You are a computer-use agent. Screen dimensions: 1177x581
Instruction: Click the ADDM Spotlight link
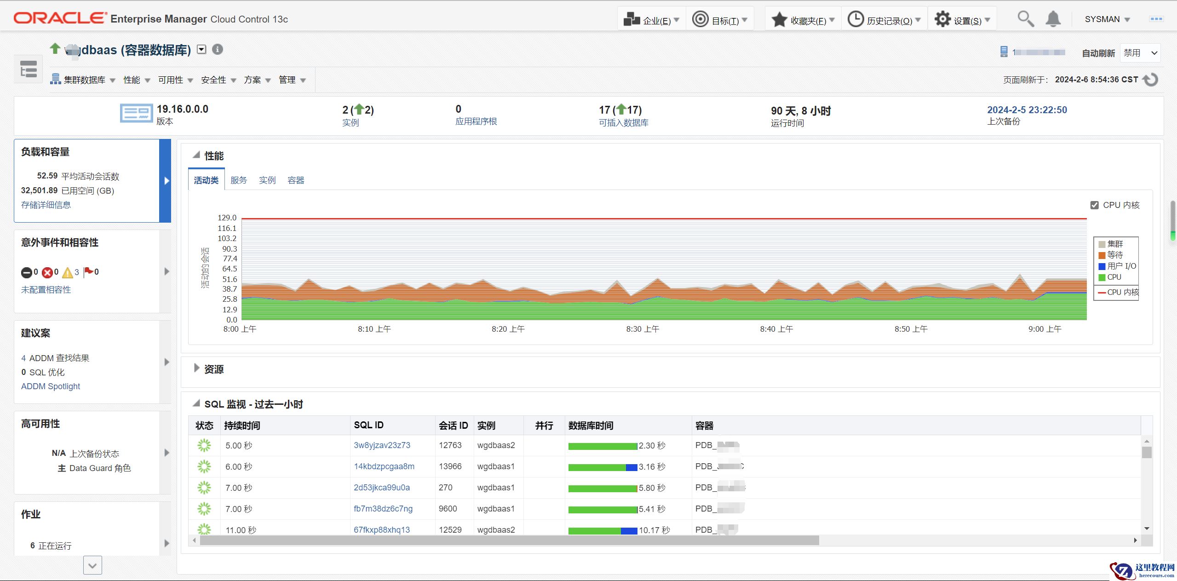51,386
